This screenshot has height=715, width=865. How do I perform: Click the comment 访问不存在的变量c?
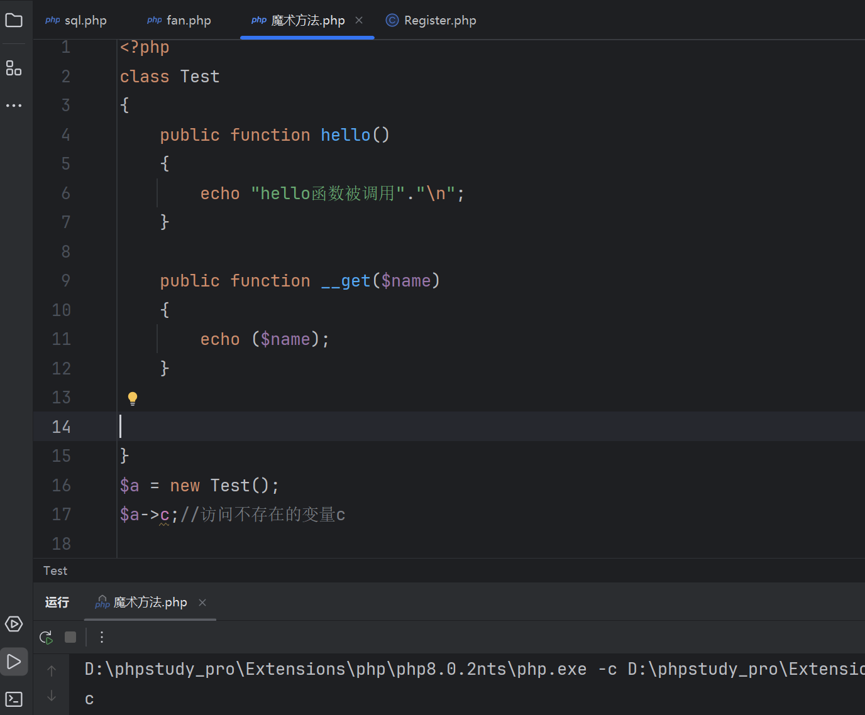click(263, 515)
